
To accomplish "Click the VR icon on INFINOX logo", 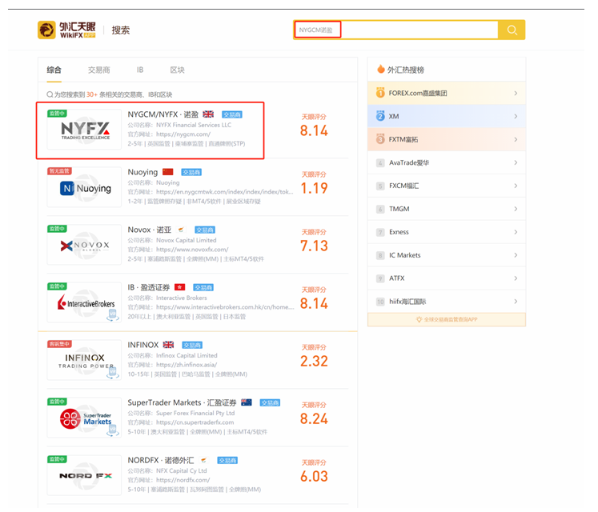I will [x=113, y=373].
